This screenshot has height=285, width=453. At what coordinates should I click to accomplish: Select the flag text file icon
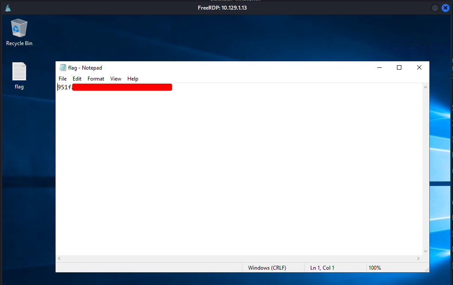click(19, 76)
